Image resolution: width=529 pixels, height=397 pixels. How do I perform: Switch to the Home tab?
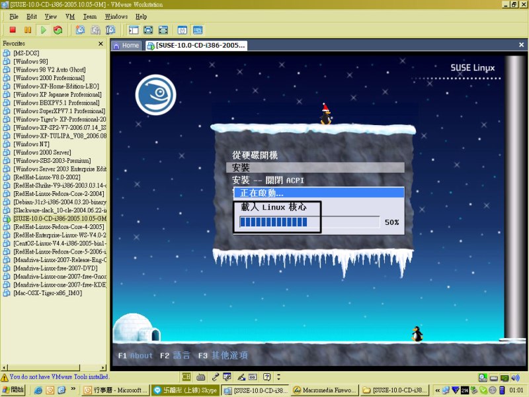coord(126,45)
